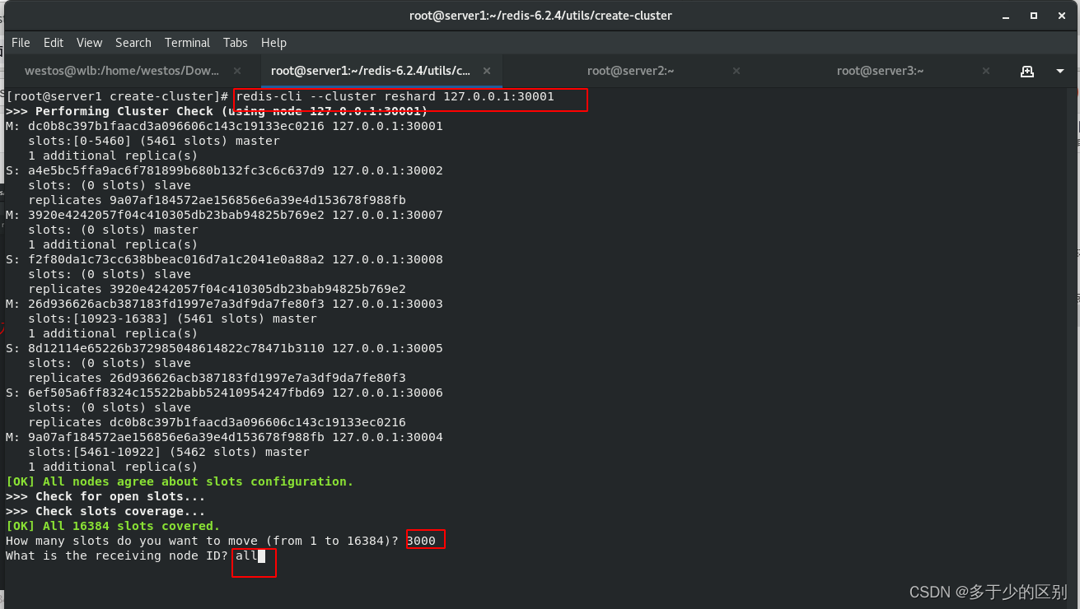The width and height of the screenshot is (1080, 609).
Task: Click the new tab icon
Action: pyautogui.click(x=1027, y=72)
